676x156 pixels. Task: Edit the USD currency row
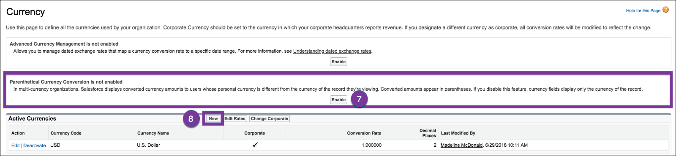tap(15, 145)
